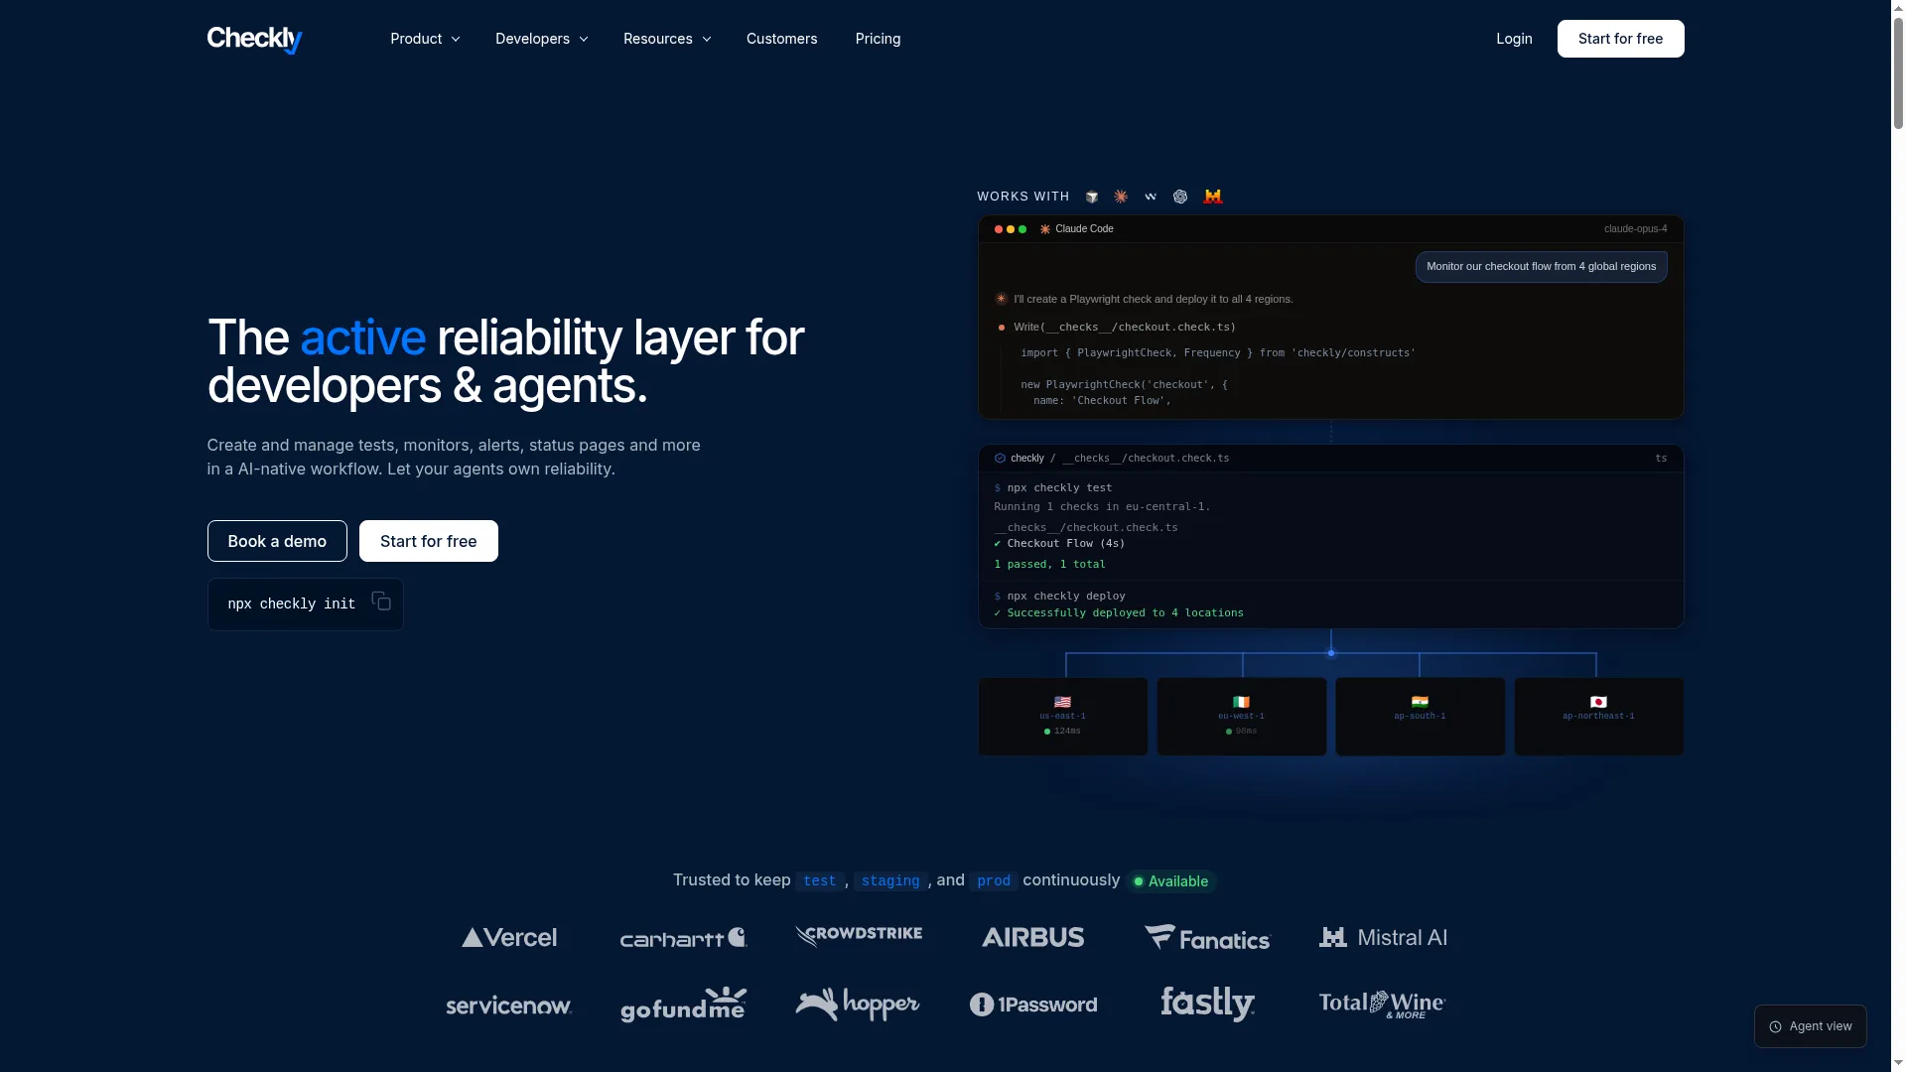Viewport: 1906px width, 1072px height.
Task: Click the Fanatics customer logo
Action: click(x=1207, y=938)
